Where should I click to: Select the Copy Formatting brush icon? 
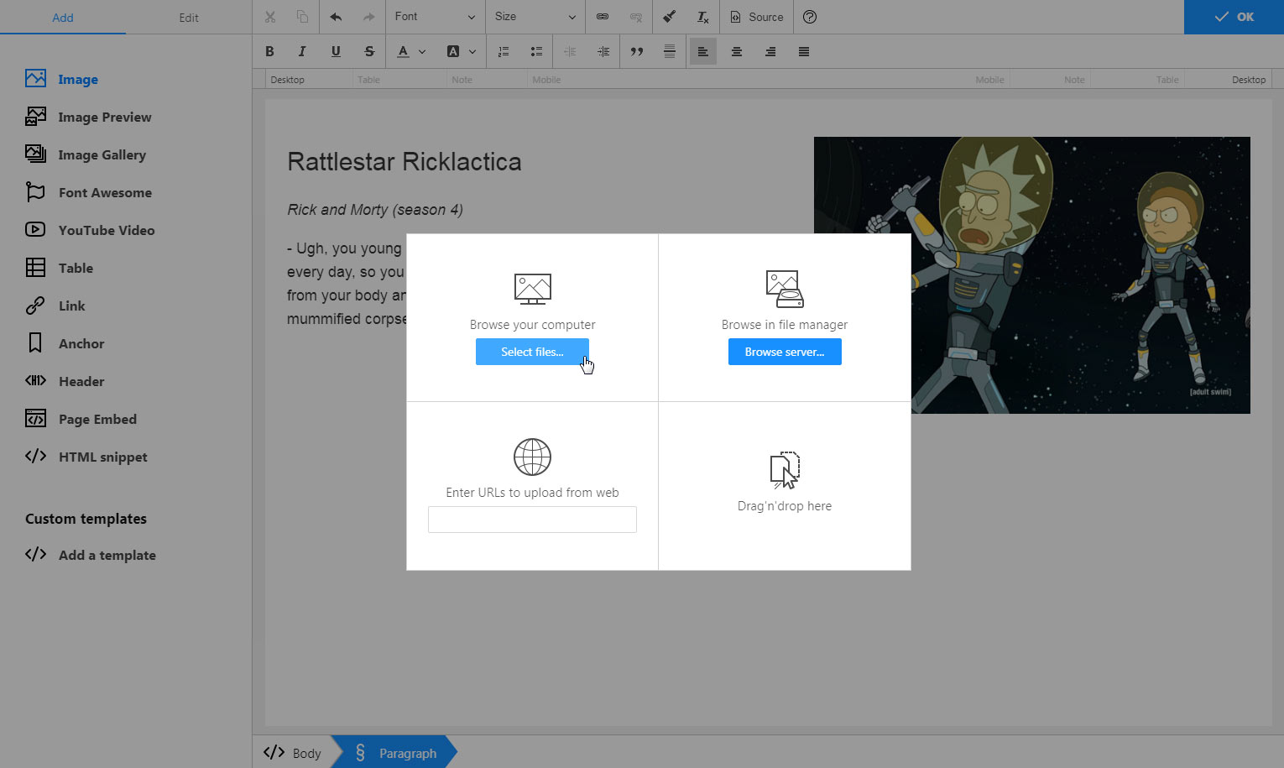(669, 17)
